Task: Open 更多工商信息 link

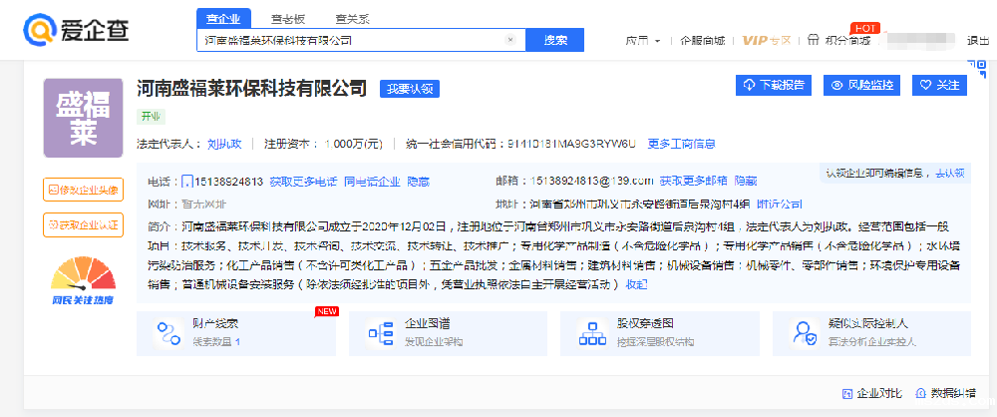Action: click(x=681, y=144)
